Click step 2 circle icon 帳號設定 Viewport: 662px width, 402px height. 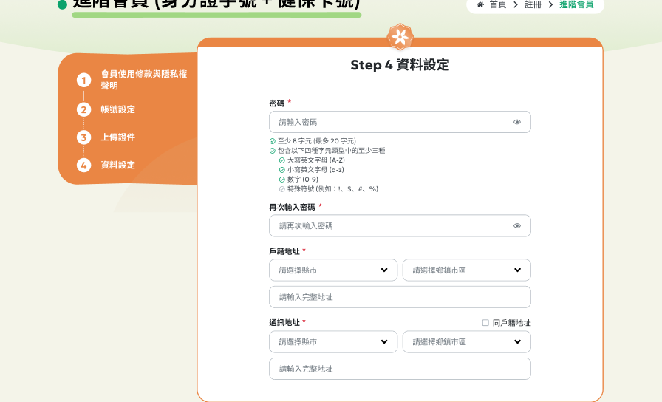83,109
